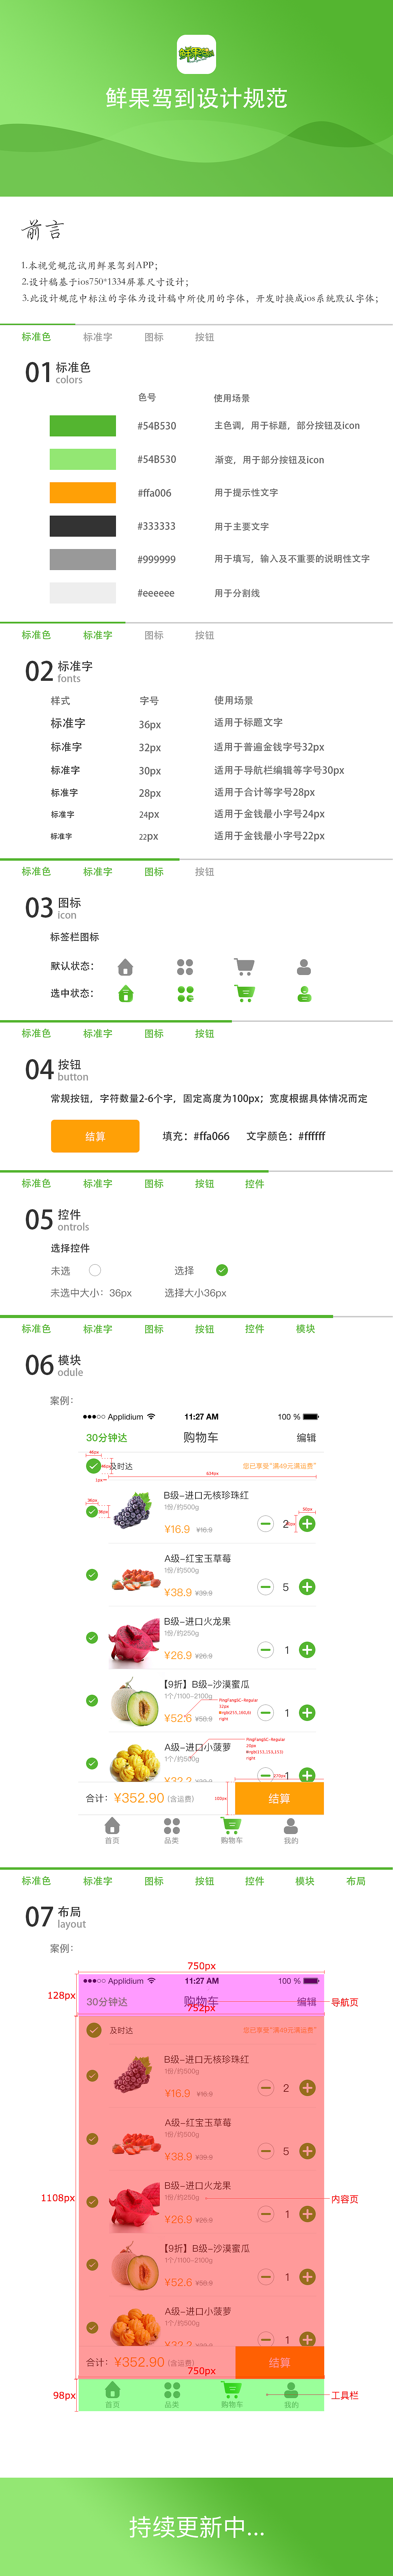Click the 鲜果驾到 app logo in the header
Screen dimensions: 393x2576
coord(196,54)
